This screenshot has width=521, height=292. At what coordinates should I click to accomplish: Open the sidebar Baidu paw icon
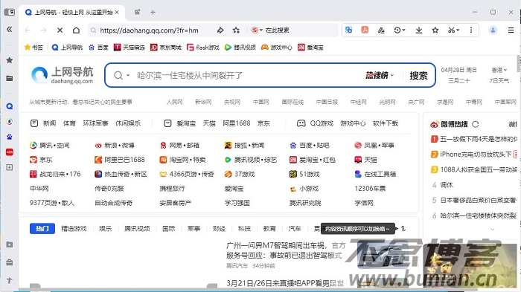click(x=9, y=137)
